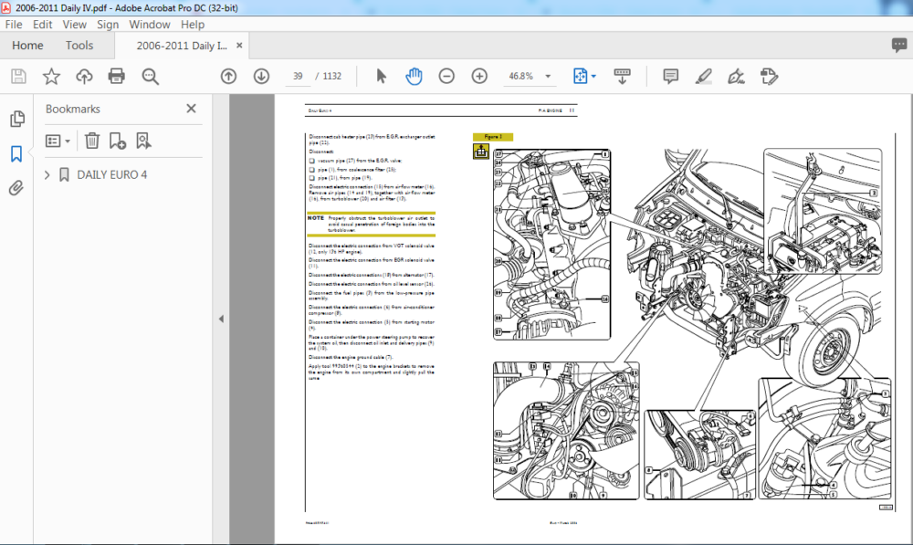Add a sticky note comment
Viewport: 913px width, 545px height.
[x=671, y=77]
